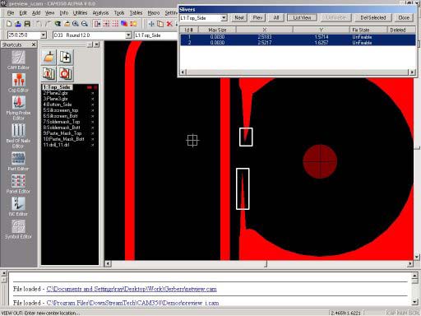
Task: Click the Next button in Slivers dialog
Action: pyautogui.click(x=239, y=18)
